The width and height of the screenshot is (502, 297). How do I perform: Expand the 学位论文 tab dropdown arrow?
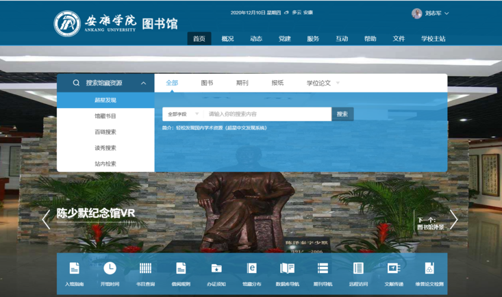point(338,83)
